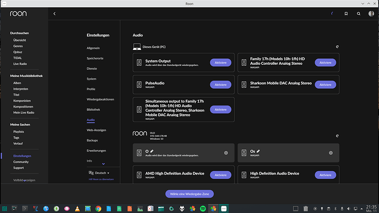Open TIDAL in the sidebar
This screenshot has width=379, height=213.
tap(18, 58)
